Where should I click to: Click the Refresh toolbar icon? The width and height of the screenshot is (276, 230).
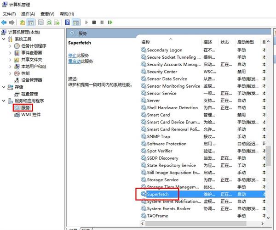click(x=49, y=22)
